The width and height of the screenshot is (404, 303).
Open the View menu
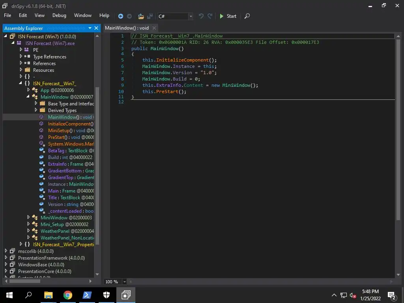(x=39, y=15)
